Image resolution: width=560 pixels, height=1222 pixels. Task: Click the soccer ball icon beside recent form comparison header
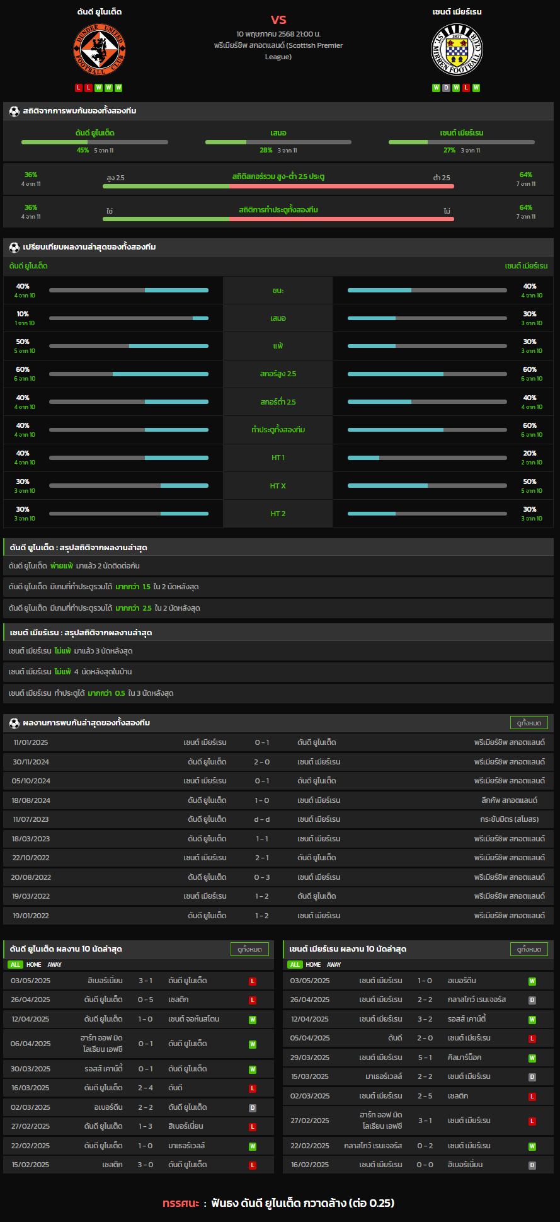click(x=14, y=247)
